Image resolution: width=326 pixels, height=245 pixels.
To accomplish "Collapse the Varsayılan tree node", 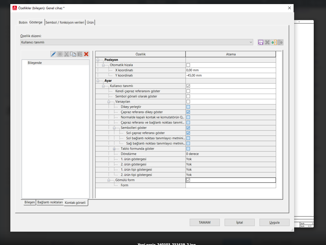I will point(109,102).
